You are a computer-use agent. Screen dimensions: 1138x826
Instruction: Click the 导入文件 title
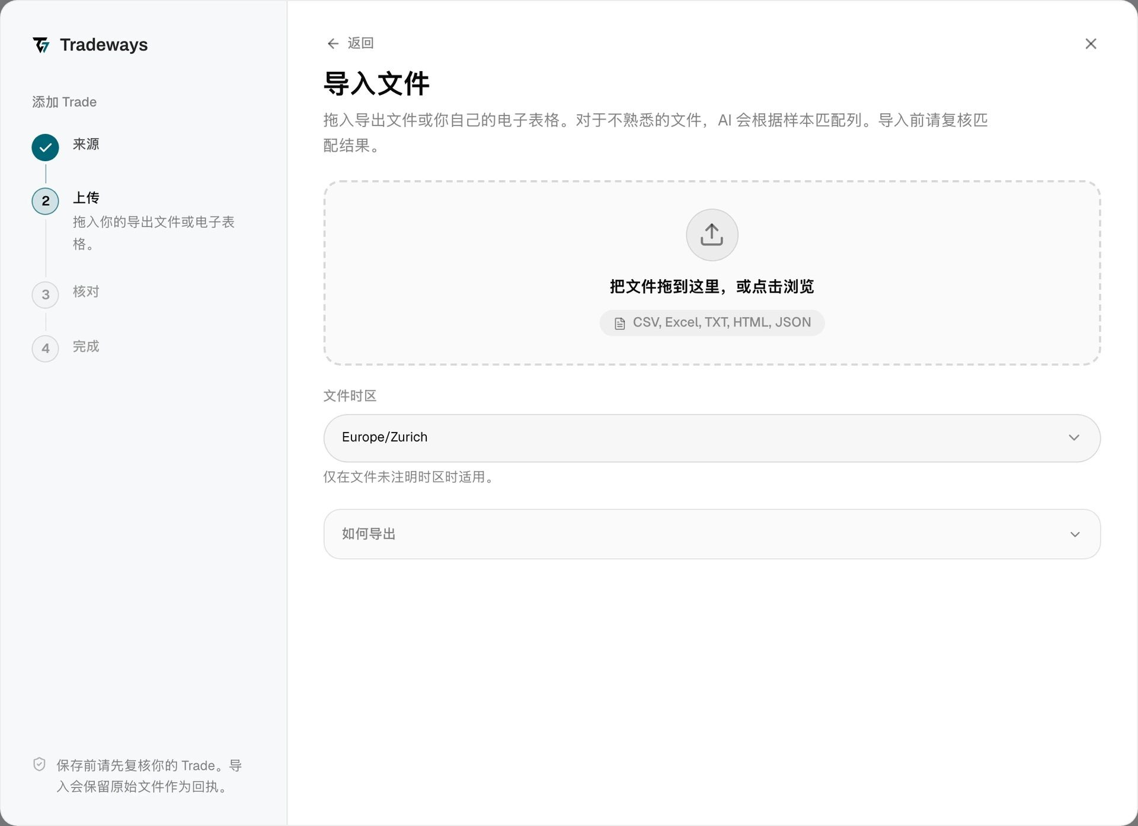376,84
